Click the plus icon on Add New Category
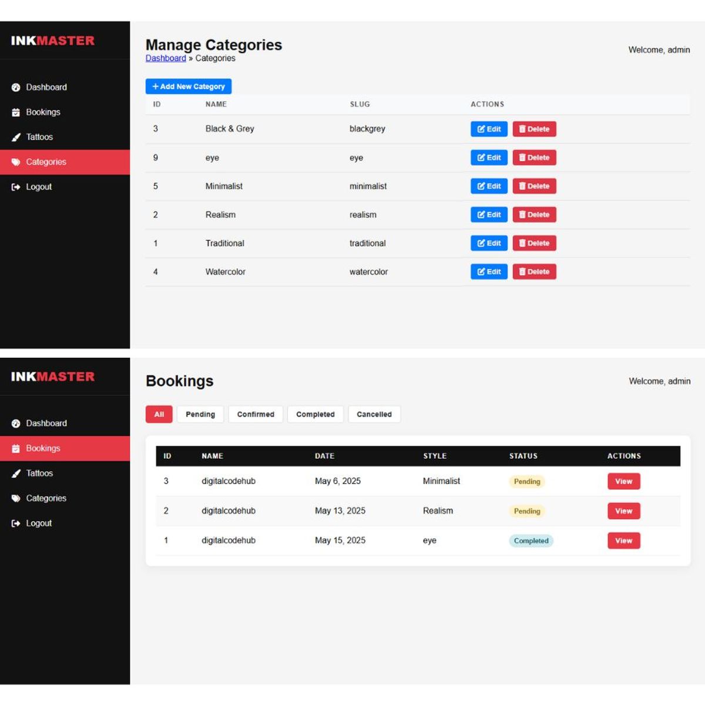 click(156, 86)
